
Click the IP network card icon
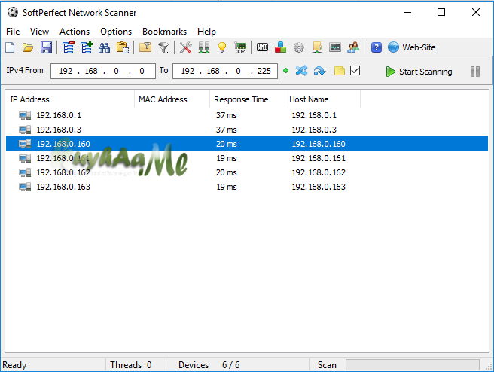(240, 47)
